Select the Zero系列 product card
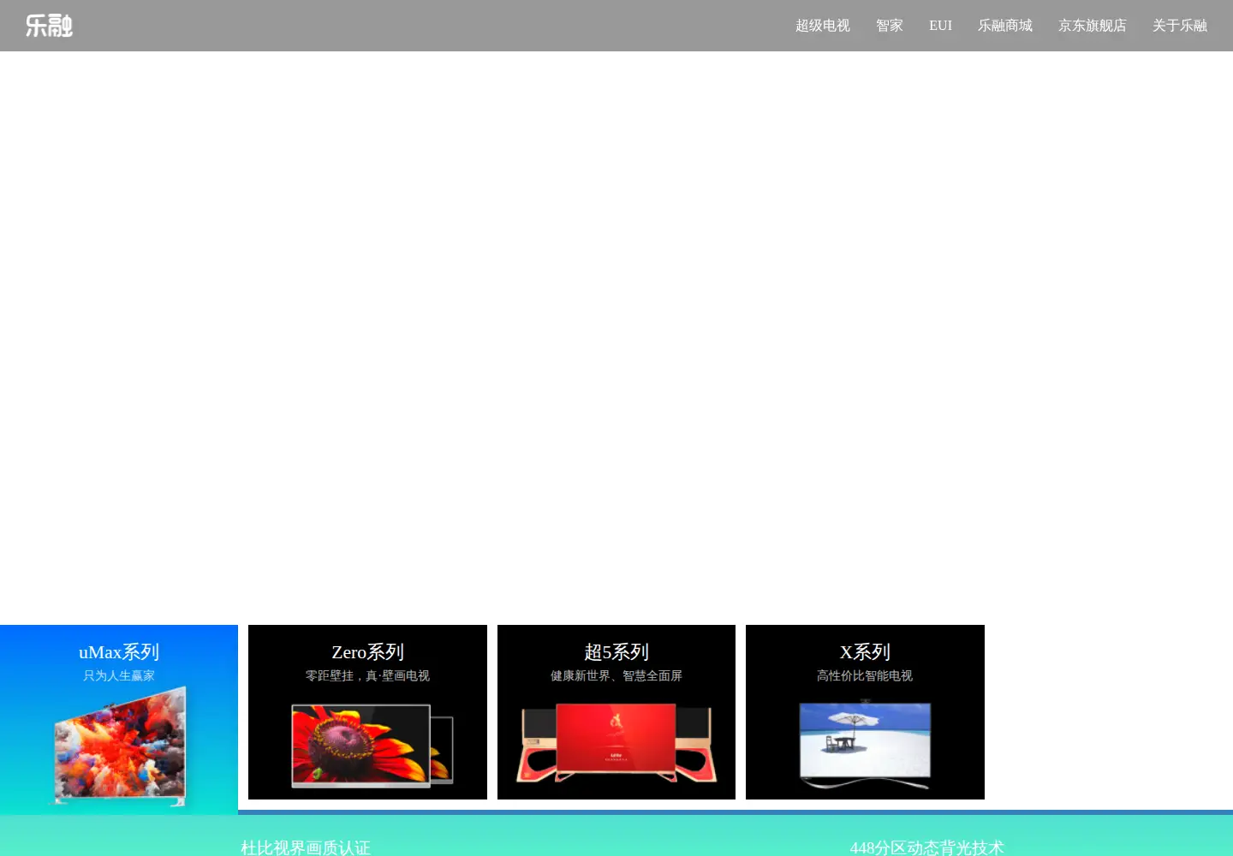Viewport: 1233px width, 856px height. click(x=367, y=712)
